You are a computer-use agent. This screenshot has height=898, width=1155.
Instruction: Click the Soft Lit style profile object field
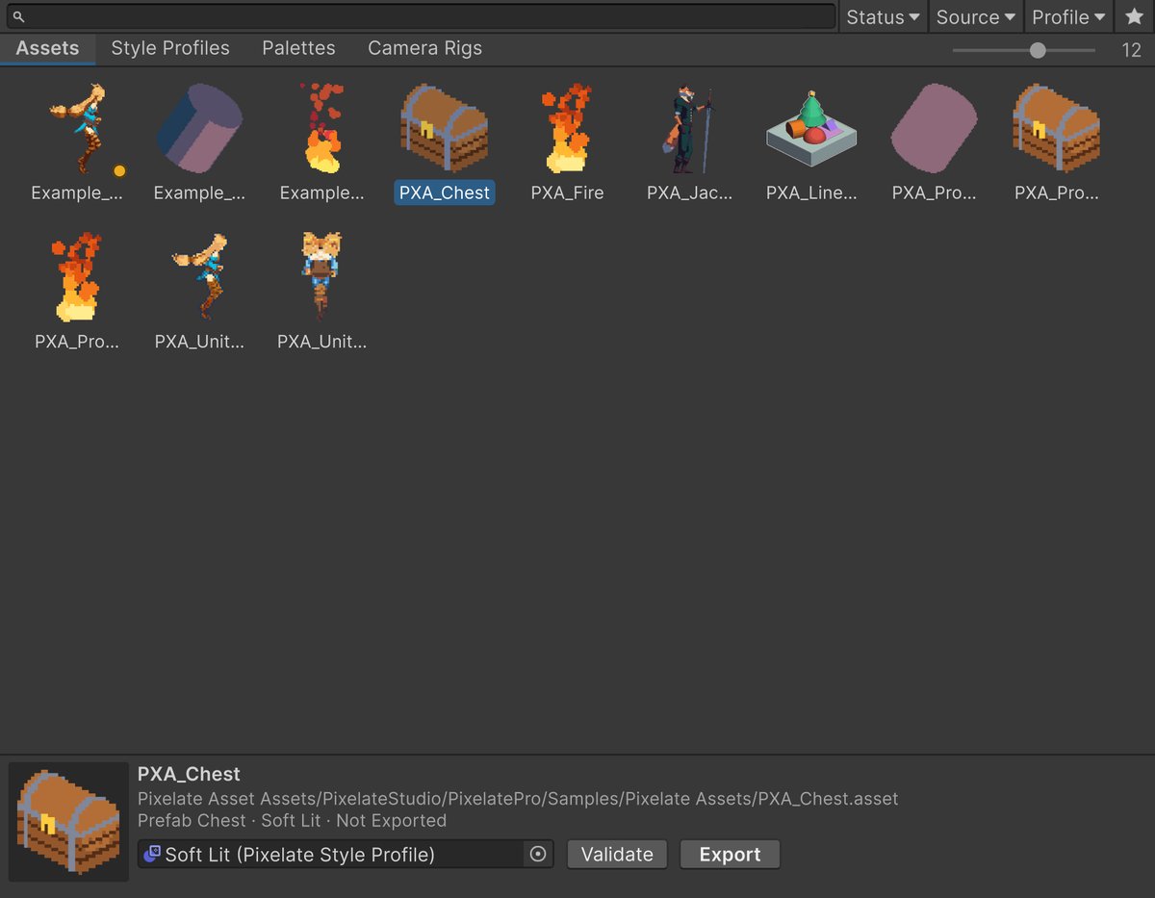click(346, 855)
